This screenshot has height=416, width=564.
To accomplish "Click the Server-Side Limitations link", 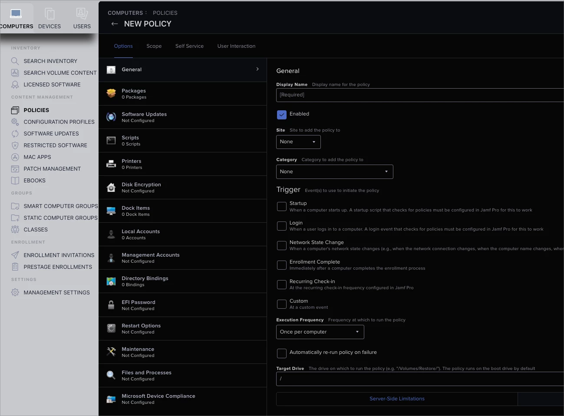I will [x=397, y=399].
